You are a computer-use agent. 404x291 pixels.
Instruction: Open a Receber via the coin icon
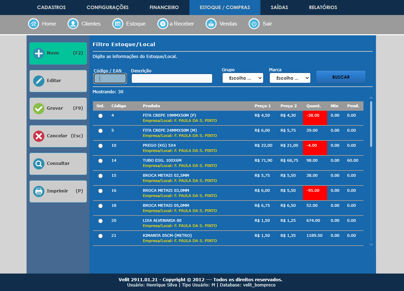(x=163, y=24)
